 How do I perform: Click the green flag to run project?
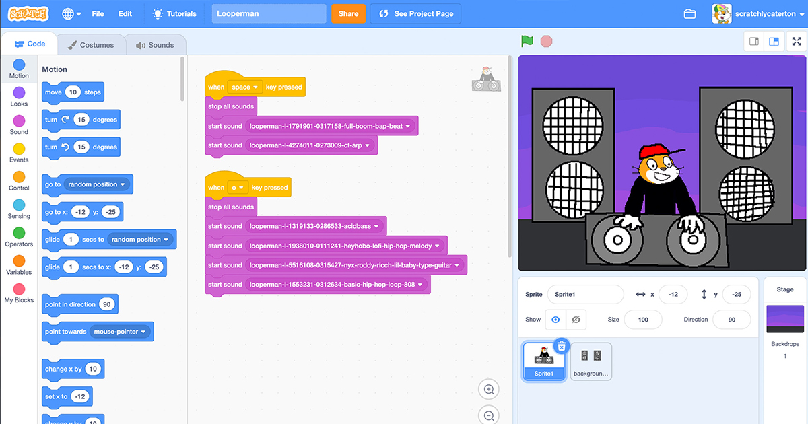pyautogui.click(x=527, y=41)
